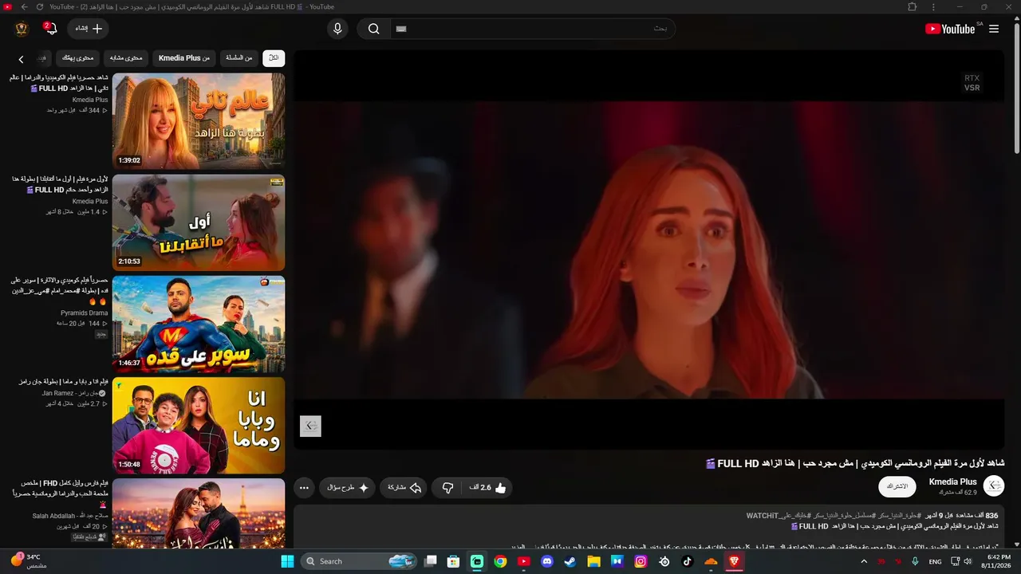Open TikTok from the taskbar
Viewport: 1021px width, 574px height.
point(688,561)
